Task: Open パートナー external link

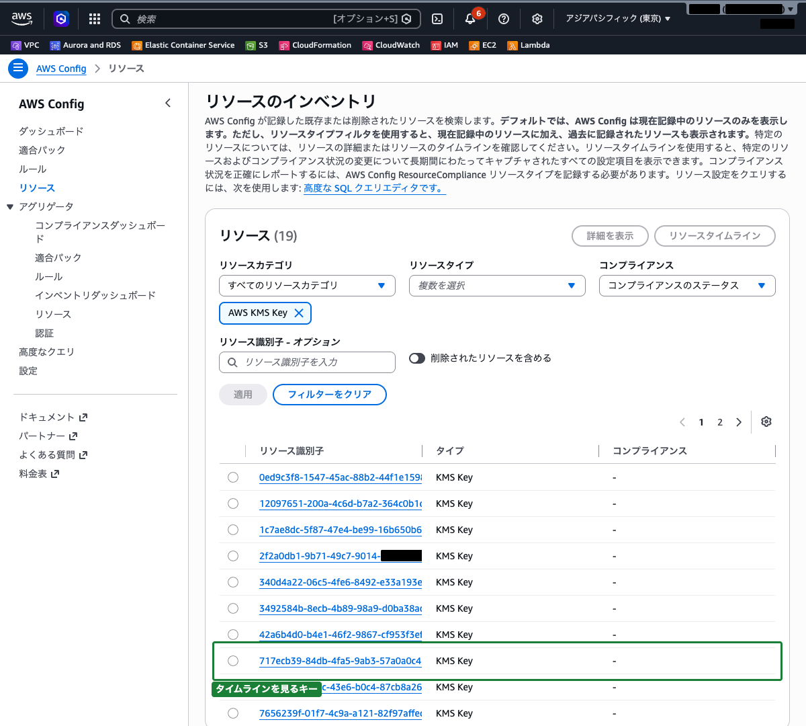Action: tap(48, 436)
